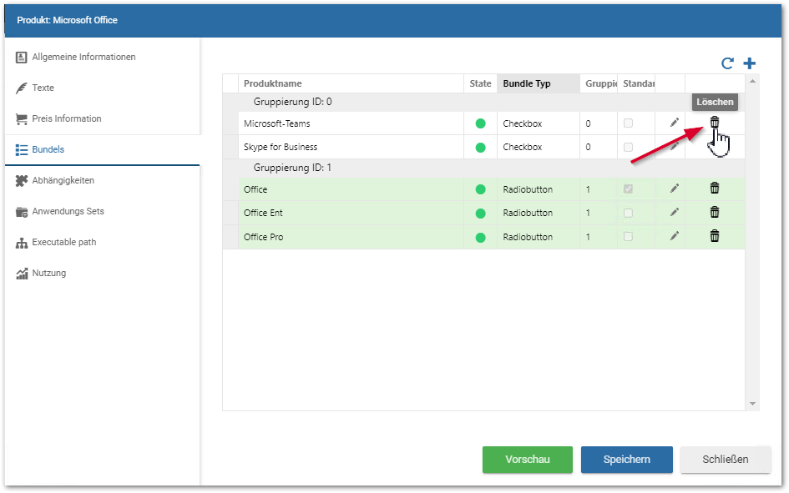This screenshot has width=789, height=493.
Task: Refresh the bundle list
Action: click(x=727, y=63)
